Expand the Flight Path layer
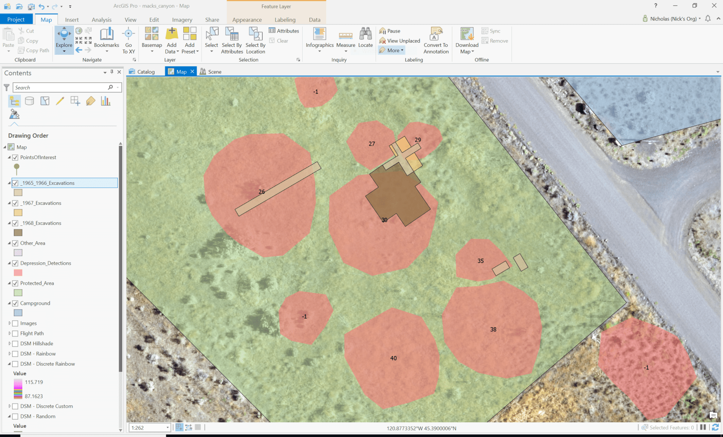Viewport: 723px width, 437px height. coord(10,333)
